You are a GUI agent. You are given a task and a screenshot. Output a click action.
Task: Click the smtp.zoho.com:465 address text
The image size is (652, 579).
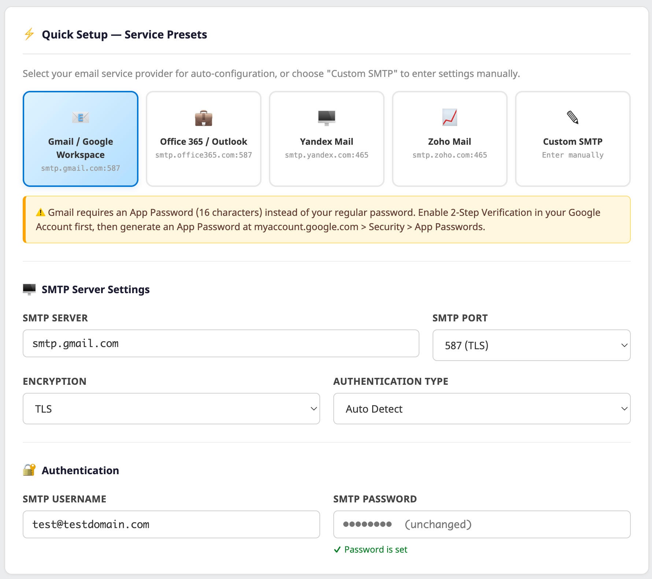tap(450, 155)
